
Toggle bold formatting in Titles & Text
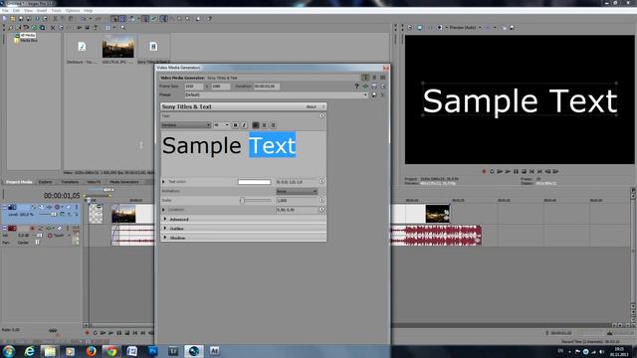[x=235, y=125]
